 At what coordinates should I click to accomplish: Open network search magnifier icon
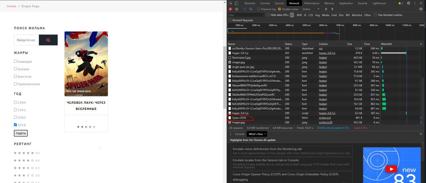[x=251, y=9]
